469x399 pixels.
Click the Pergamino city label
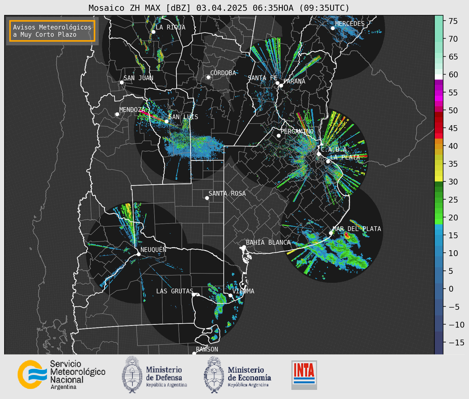(297, 131)
